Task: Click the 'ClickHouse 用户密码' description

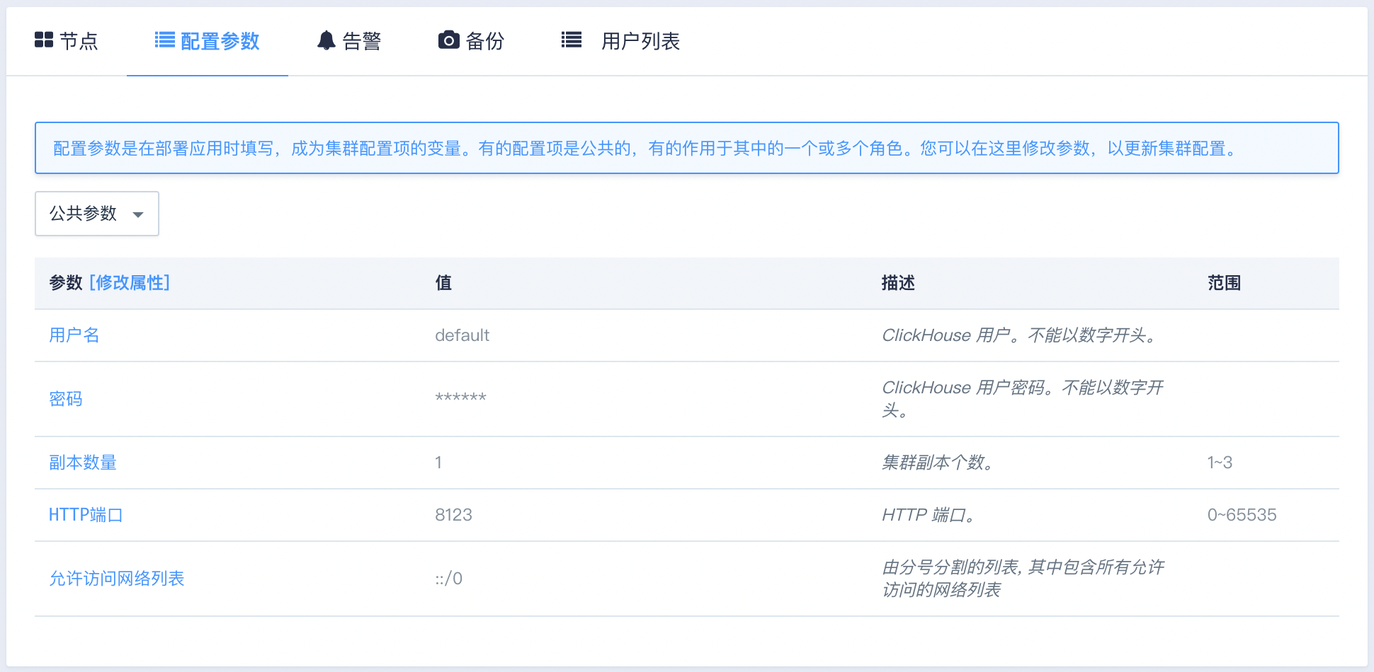Action: pos(1023,399)
